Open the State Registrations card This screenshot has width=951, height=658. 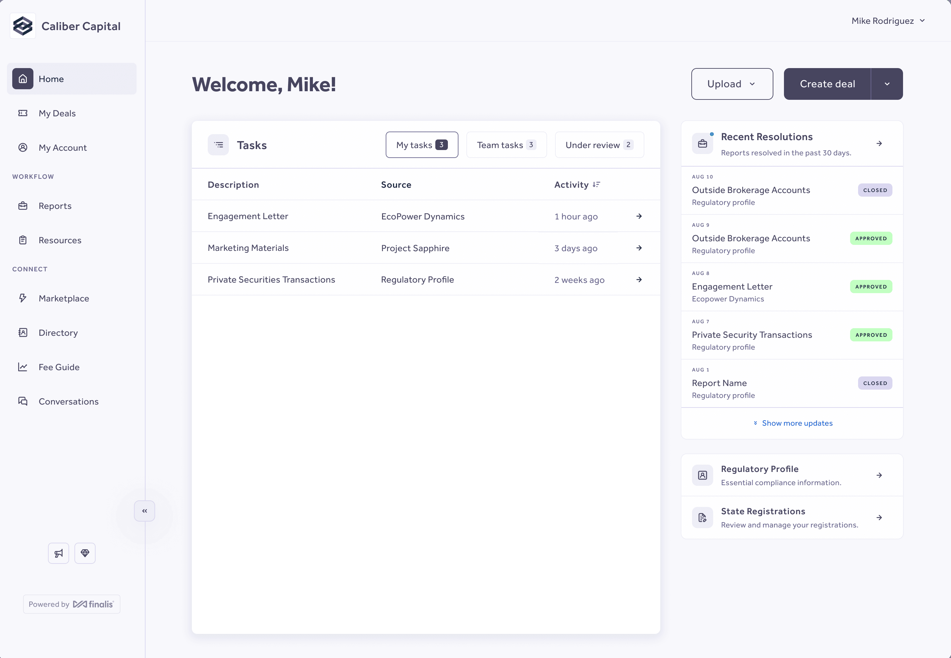click(792, 518)
